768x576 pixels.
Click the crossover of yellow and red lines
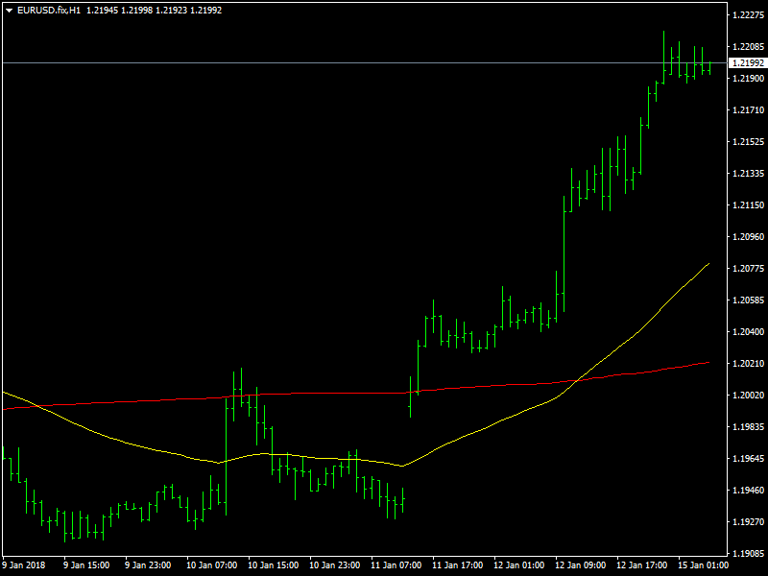coord(577,380)
